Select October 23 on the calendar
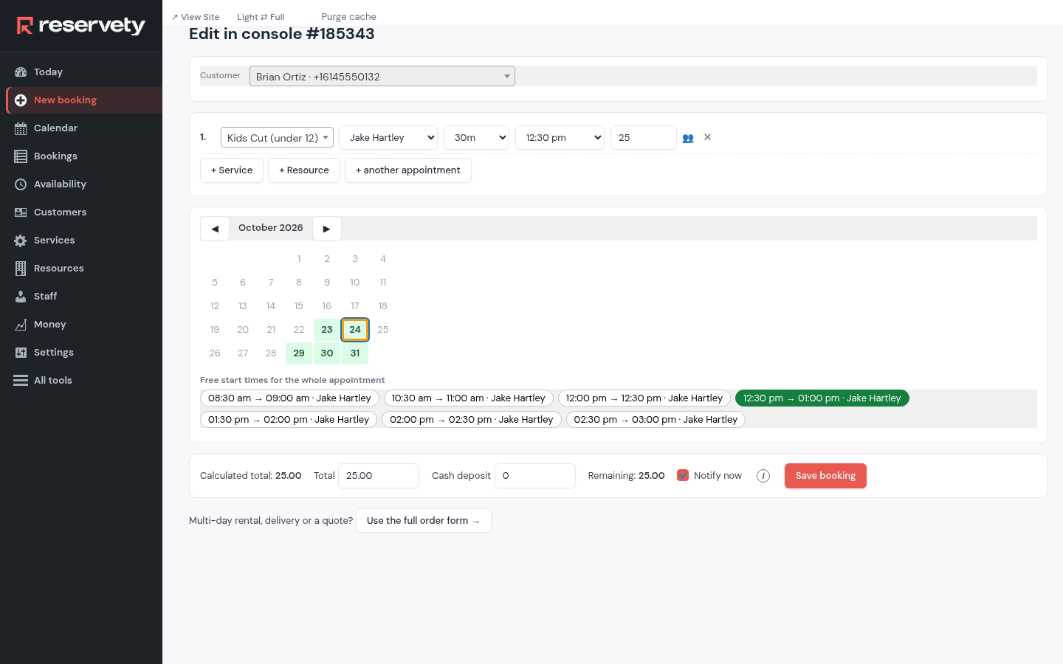Image resolution: width=1063 pixels, height=664 pixels. click(327, 330)
